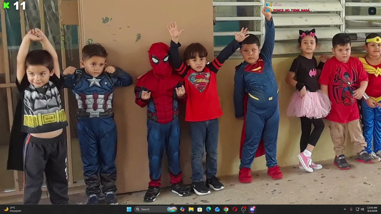
Task: Open the Opera browser from the taskbar
Action: pyautogui.click(x=235, y=209)
